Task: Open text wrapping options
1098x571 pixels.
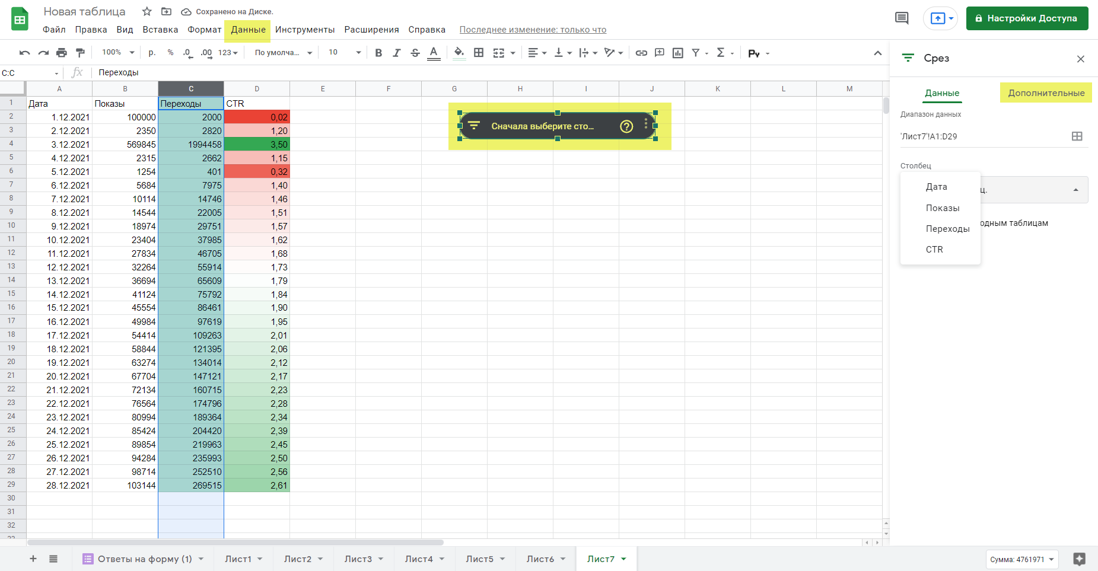Action: pyautogui.click(x=588, y=53)
